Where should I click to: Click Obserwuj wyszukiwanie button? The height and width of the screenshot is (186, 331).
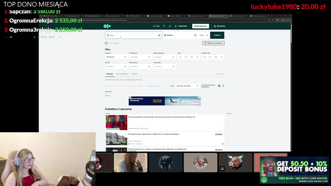tap(213, 43)
